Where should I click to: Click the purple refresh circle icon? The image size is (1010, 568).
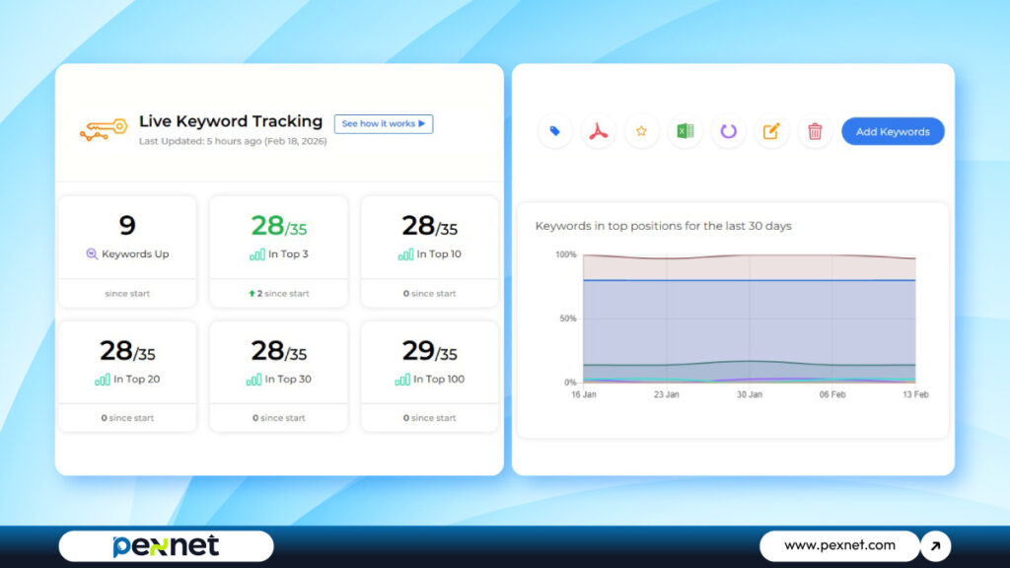click(x=728, y=131)
